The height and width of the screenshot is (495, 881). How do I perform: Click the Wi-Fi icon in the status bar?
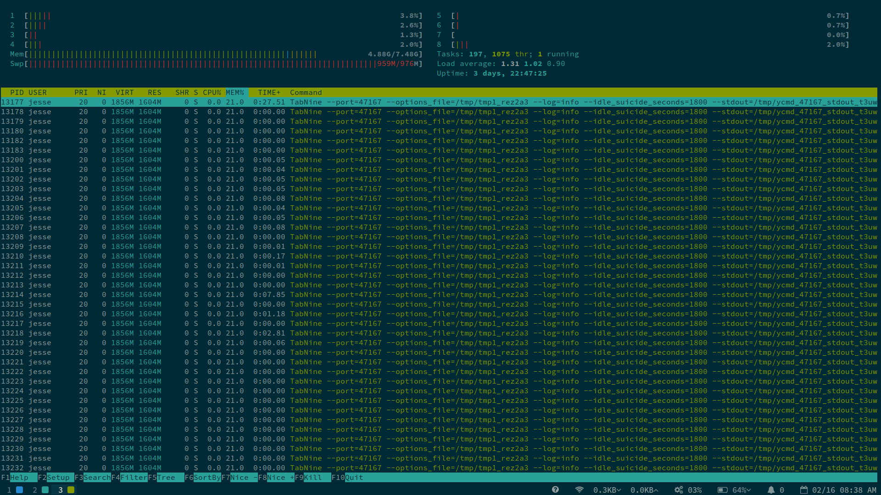tap(579, 490)
